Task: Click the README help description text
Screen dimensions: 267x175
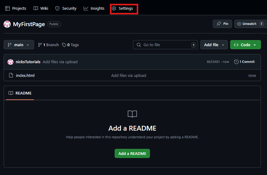Action: [x=132, y=137]
